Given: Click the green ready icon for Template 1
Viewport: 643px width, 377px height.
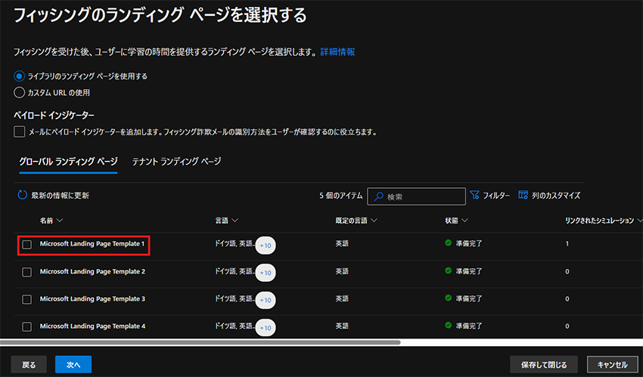Looking at the screenshot, I should [x=449, y=243].
